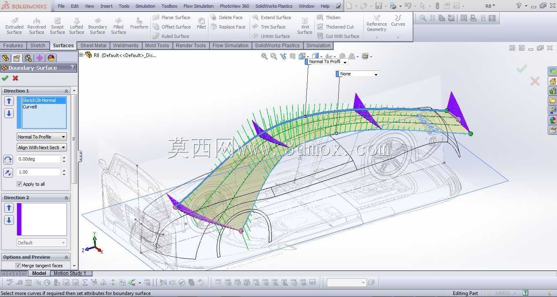This screenshot has height=297, width=557.
Task: Click the Zoom to Area view icon
Action: [x=274, y=56]
